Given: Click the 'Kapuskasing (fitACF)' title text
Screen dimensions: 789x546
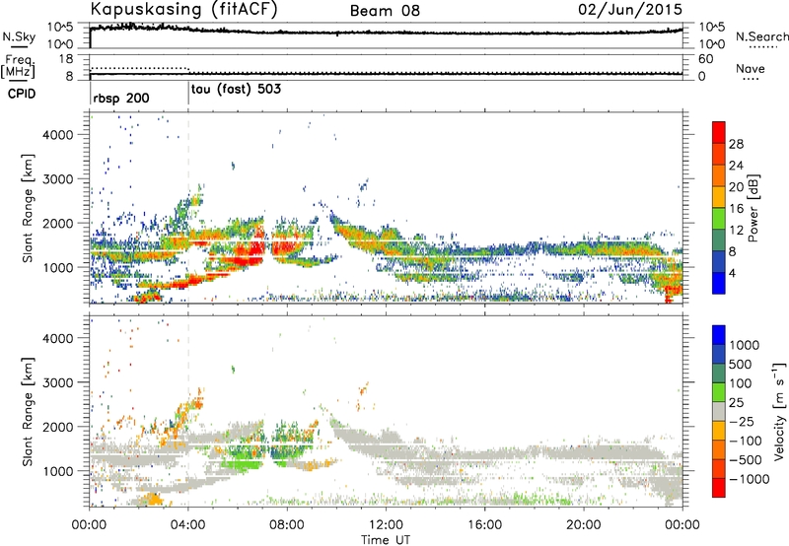Looking at the screenshot, I should point(183,9).
